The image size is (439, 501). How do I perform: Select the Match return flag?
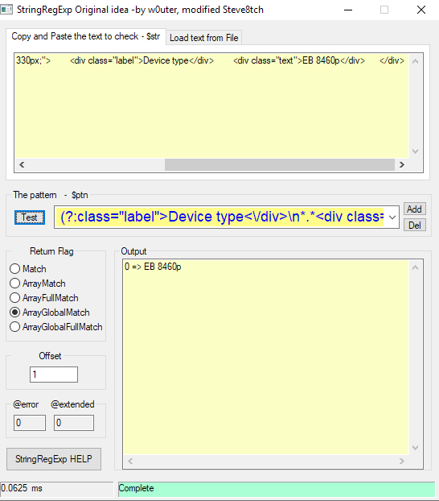tap(28, 269)
